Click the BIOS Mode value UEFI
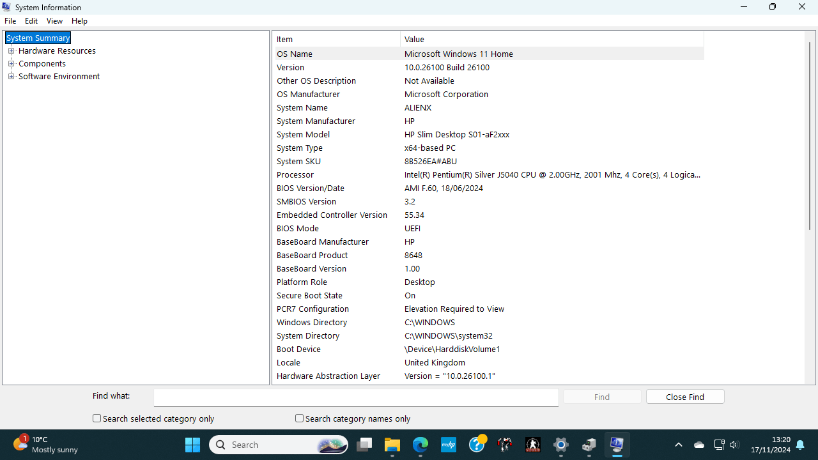Viewport: 818px width, 460px height. 412,229
